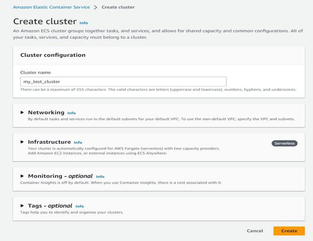Click the Infrastructure section heading text
The image size is (313, 241).
(x=49, y=142)
